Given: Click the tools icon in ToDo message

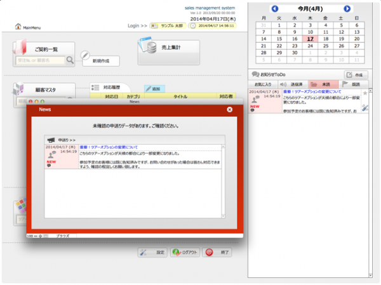Looking at the screenshot, I should tap(365, 108).
